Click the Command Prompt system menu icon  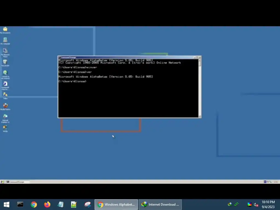click(59, 57)
